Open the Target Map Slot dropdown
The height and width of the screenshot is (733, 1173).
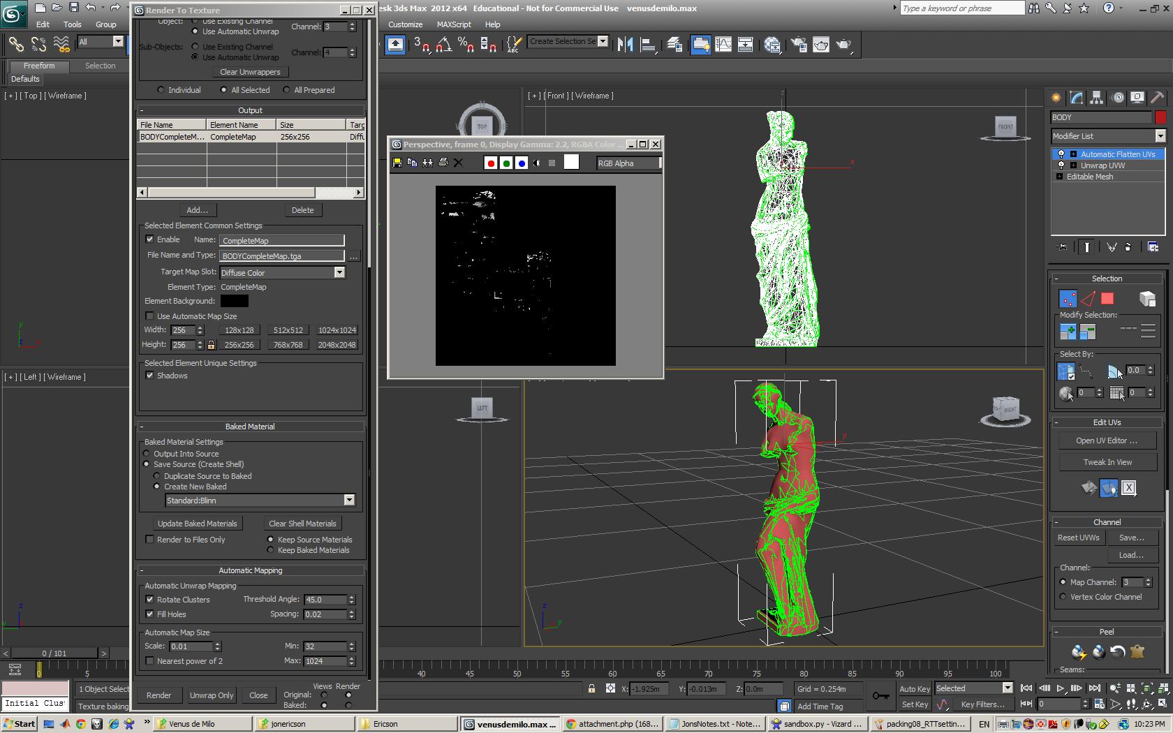tap(339, 272)
